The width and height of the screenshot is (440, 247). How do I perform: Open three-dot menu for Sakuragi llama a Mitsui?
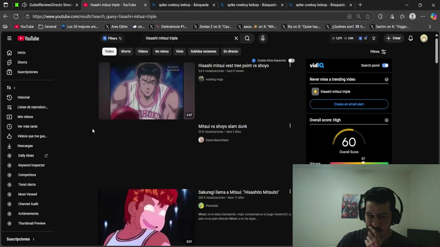click(290, 191)
